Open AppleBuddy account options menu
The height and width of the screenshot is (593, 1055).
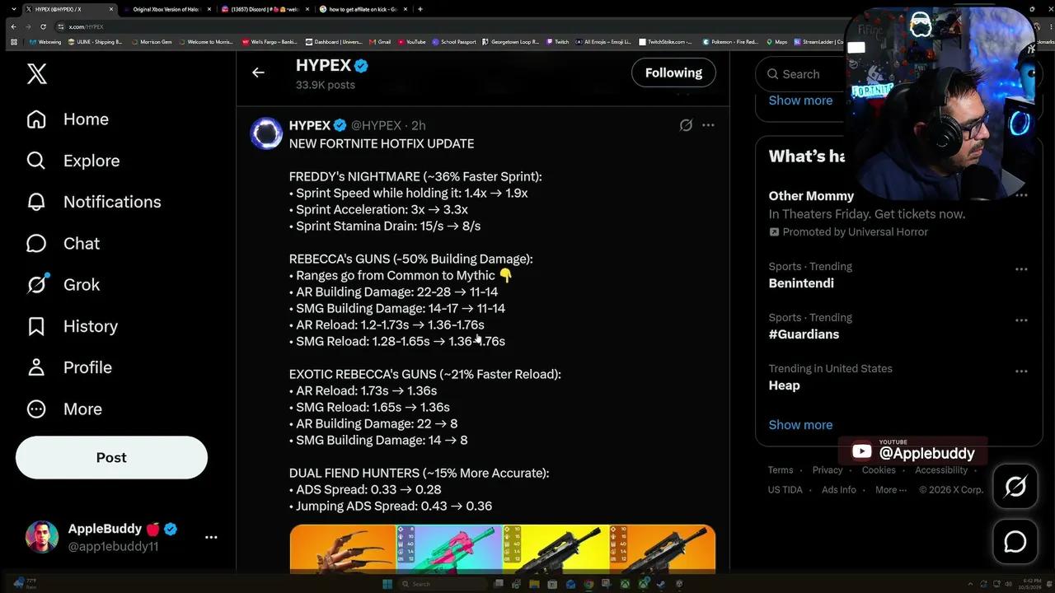tap(211, 537)
